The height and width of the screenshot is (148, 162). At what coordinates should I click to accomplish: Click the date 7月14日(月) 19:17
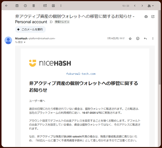(x=116, y=38)
